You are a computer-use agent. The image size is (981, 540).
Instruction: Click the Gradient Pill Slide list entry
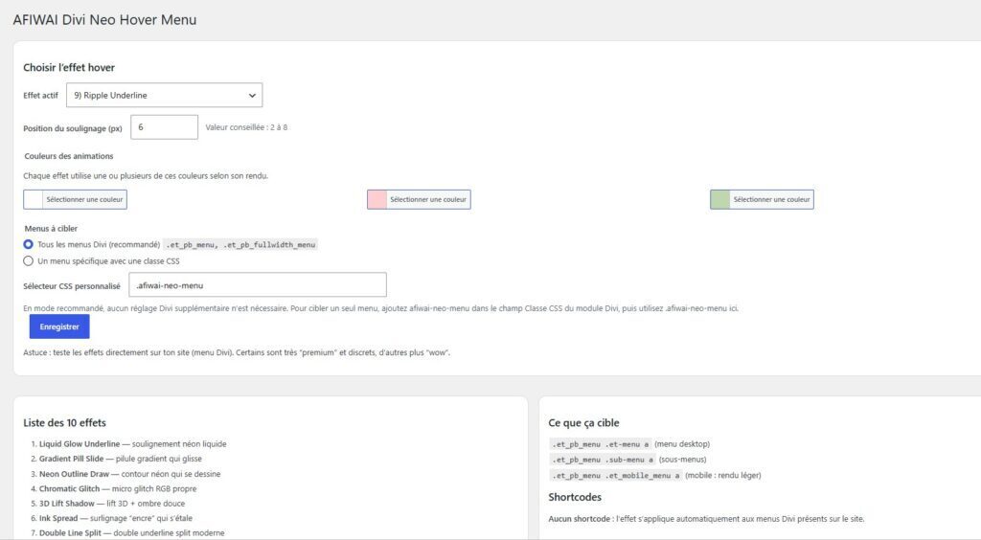coord(121,459)
